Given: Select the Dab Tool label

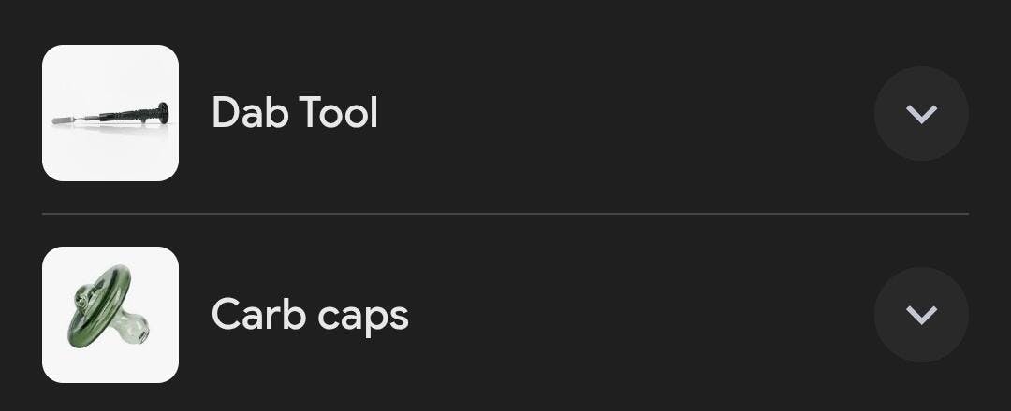Looking at the screenshot, I should pyautogui.click(x=295, y=113).
